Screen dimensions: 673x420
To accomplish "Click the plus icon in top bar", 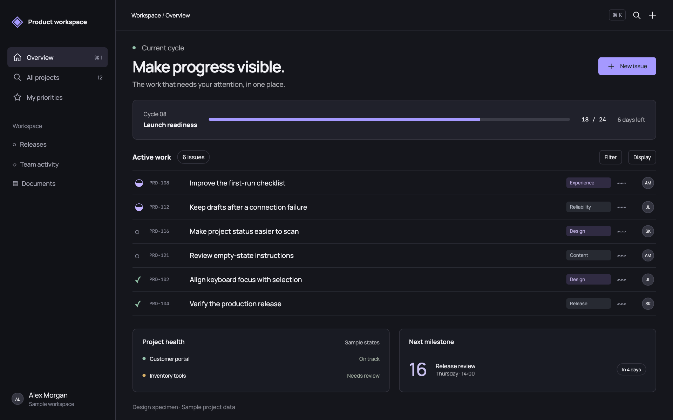I will coord(652,15).
